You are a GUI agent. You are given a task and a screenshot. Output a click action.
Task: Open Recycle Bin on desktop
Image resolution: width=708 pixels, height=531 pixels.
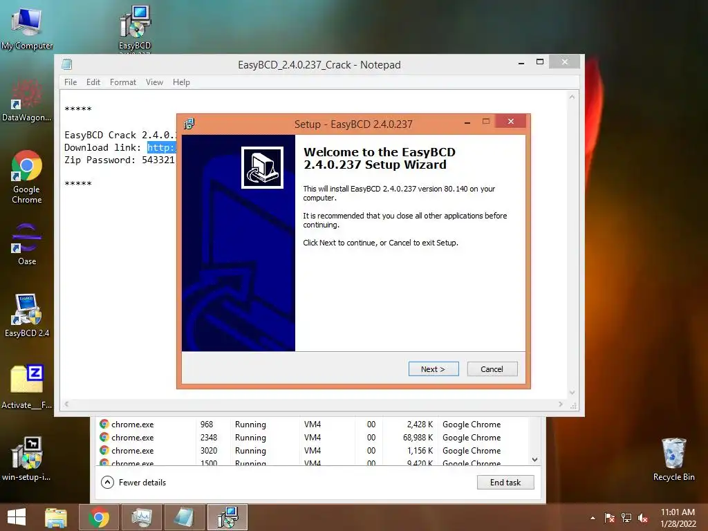673,459
